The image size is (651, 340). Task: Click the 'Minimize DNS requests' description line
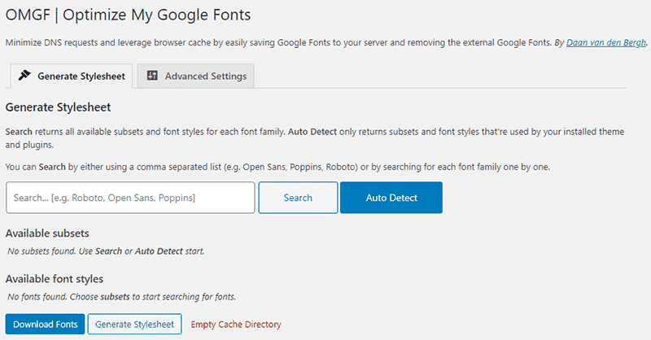coord(277,41)
